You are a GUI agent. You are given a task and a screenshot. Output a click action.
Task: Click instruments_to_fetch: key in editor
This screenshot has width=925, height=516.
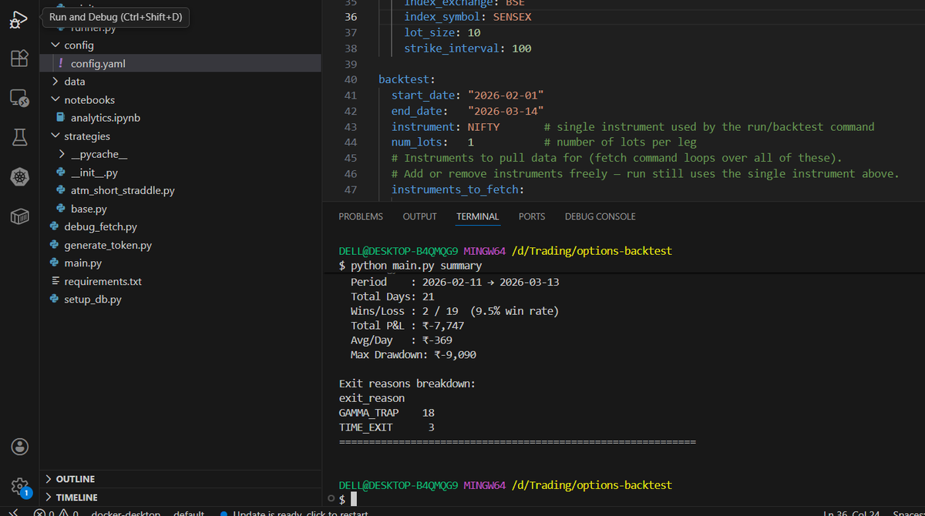coord(458,189)
